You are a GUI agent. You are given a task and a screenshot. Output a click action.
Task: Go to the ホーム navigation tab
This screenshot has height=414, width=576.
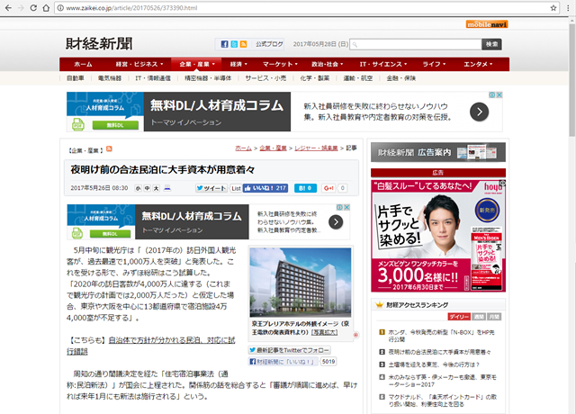tap(83, 65)
